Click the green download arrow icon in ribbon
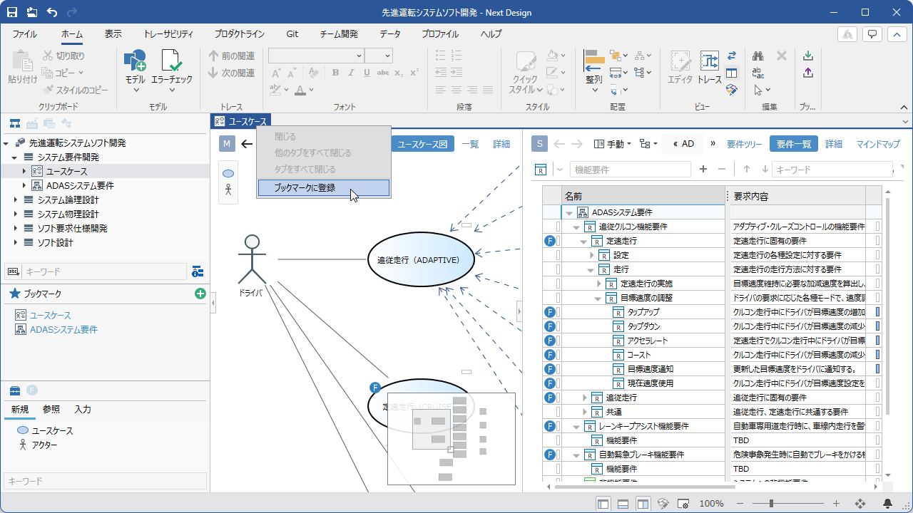Viewport: 913px width, 513px height. tap(808, 56)
